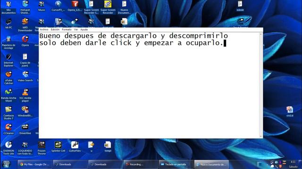This screenshot has height=169, width=302.
Task: Launch the red Opera browser icon
Action: (25, 41)
